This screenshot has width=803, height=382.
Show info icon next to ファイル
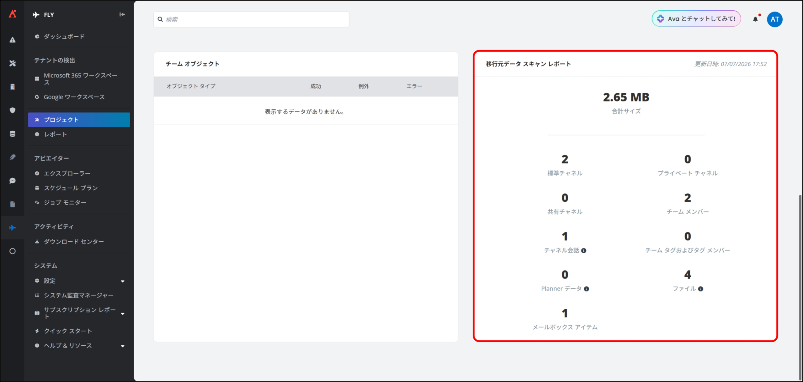[x=700, y=289]
